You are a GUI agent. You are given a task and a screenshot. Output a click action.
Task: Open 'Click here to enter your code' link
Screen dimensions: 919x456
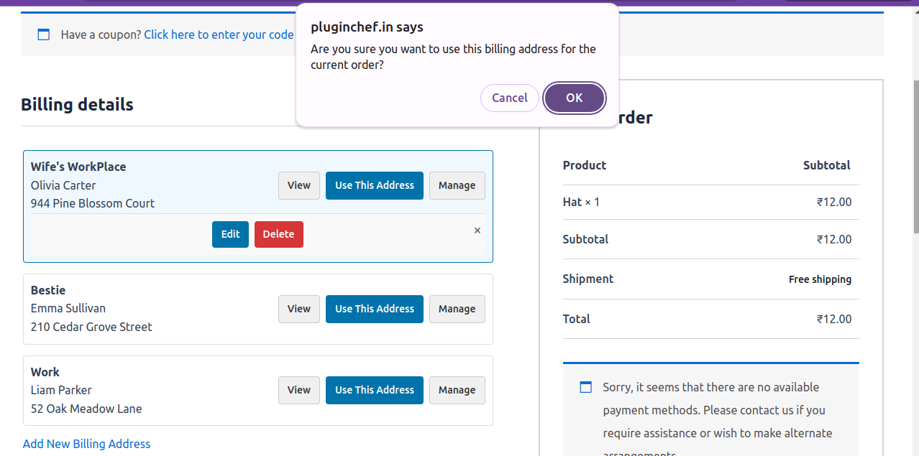pyautogui.click(x=219, y=34)
